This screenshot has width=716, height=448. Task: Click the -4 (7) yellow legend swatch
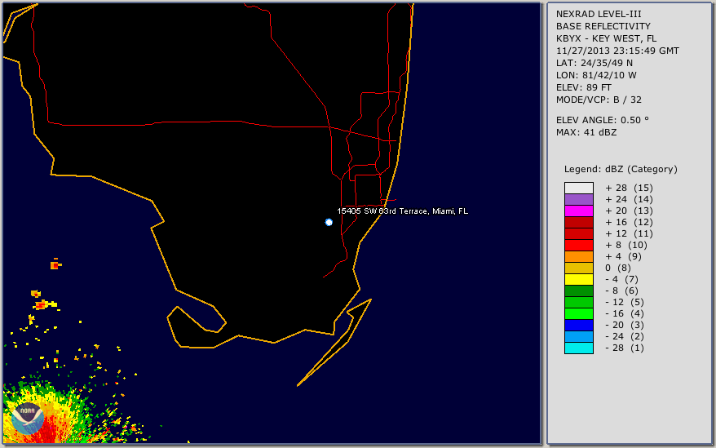click(x=578, y=279)
